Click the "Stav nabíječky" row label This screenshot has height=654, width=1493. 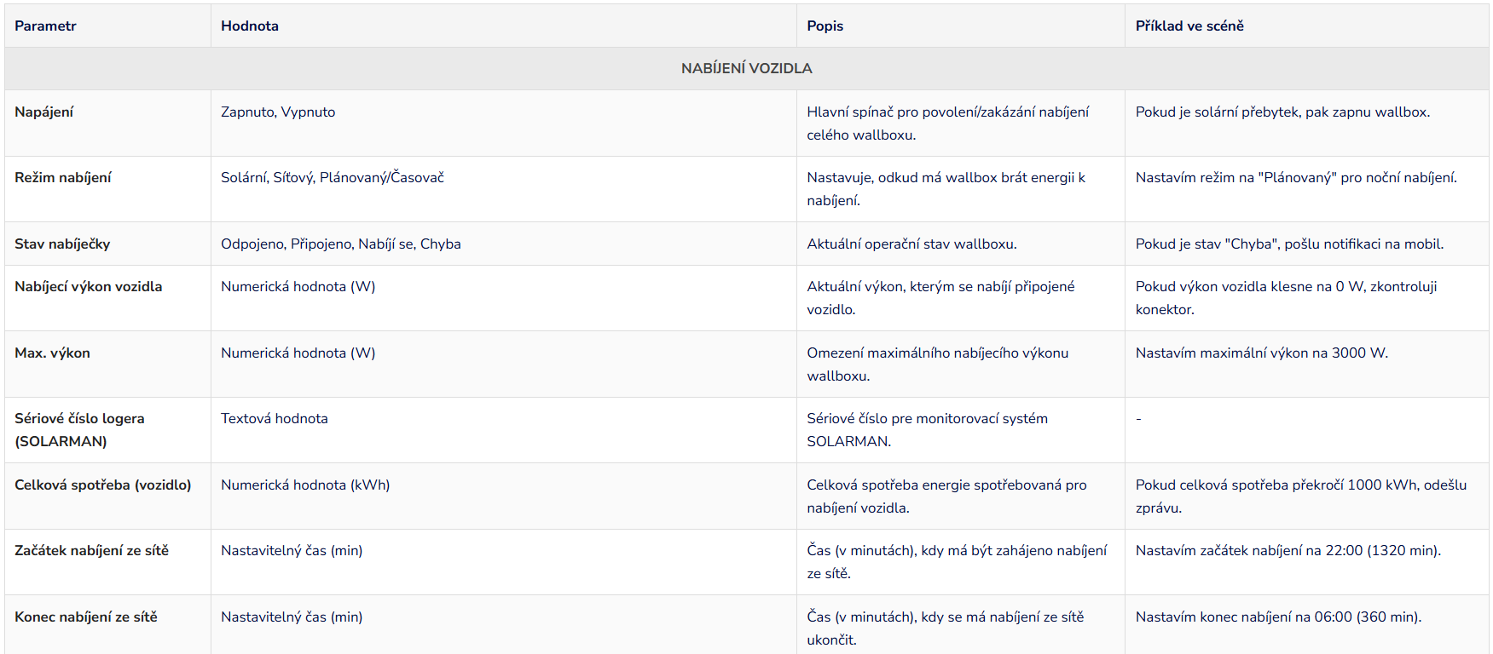point(62,244)
